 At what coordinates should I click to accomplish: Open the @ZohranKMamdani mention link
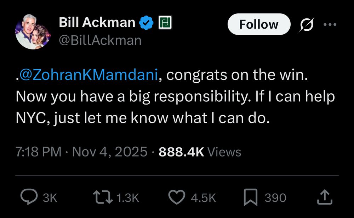click(89, 76)
